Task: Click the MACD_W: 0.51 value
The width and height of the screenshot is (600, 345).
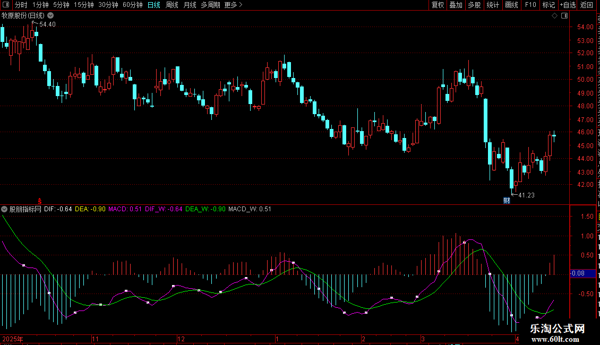Action: click(x=250, y=209)
